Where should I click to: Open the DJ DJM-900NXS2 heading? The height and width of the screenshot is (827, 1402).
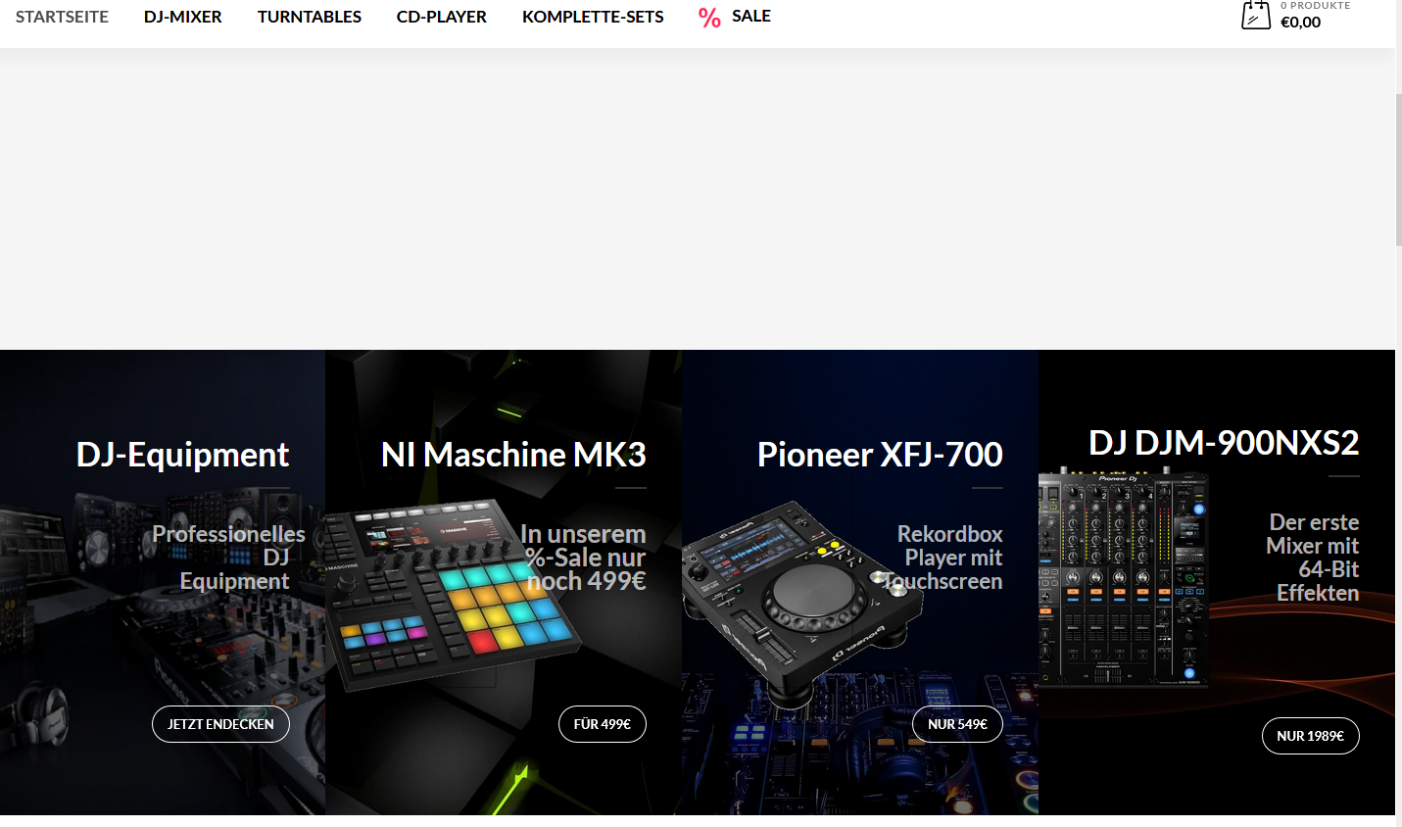tap(1224, 443)
